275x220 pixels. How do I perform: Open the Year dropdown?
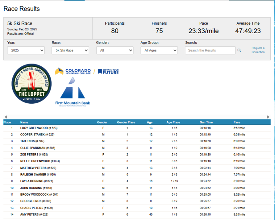[26, 50]
